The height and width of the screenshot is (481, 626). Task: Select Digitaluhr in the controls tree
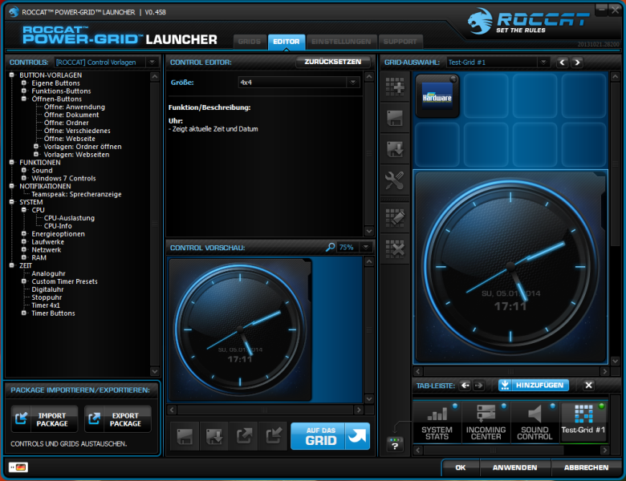(x=47, y=289)
